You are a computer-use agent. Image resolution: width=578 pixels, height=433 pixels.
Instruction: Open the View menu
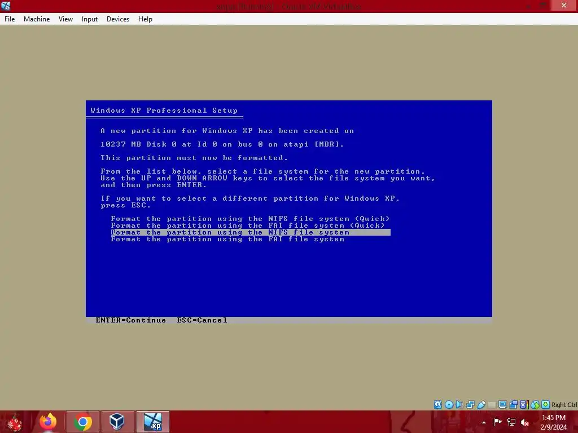[65, 19]
